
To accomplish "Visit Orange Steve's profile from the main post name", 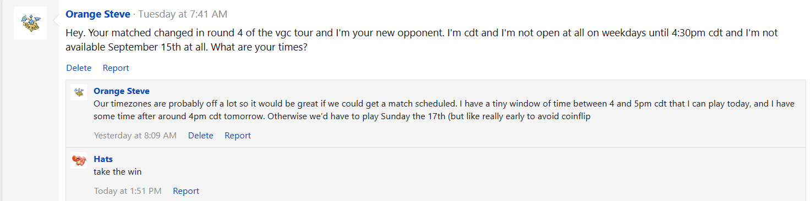I will (x=98, y=14).
